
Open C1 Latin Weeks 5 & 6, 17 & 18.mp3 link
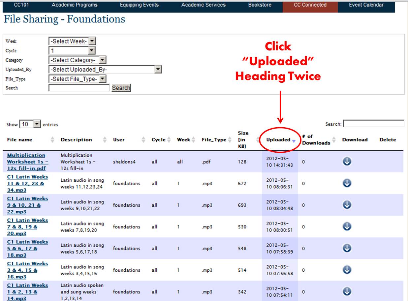click(x=28, y=249)
